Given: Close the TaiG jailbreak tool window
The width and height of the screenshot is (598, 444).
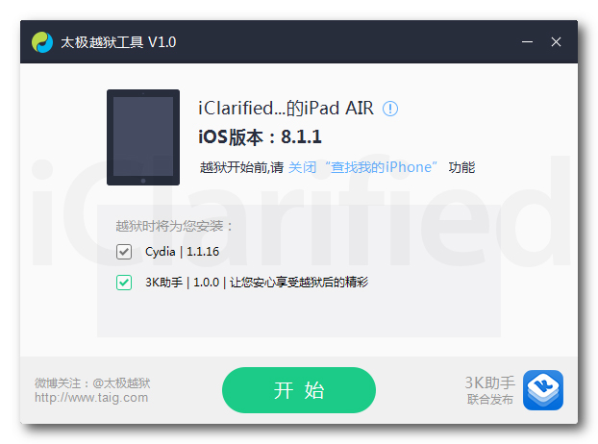Looking at the screenshot, I should click(x=556, y=42).
